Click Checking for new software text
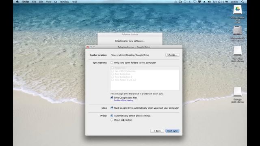The height and width of the screenshot is (146, 260). [x=130, y=41]
